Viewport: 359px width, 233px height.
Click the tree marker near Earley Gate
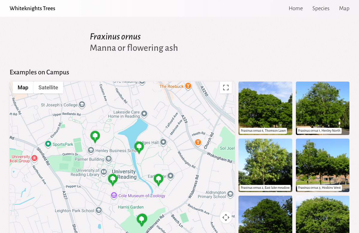158,179
